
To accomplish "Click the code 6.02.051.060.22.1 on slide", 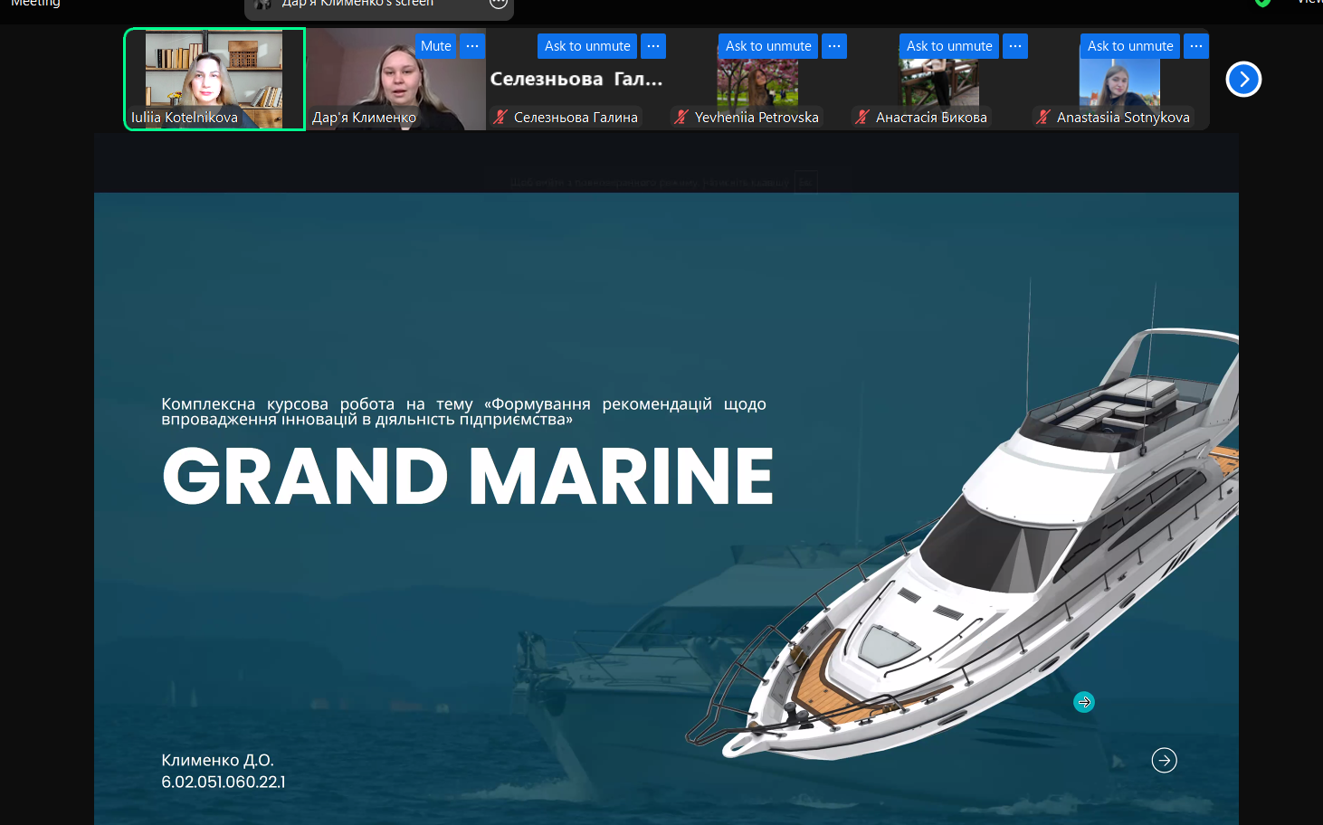I will click(224, 782).
